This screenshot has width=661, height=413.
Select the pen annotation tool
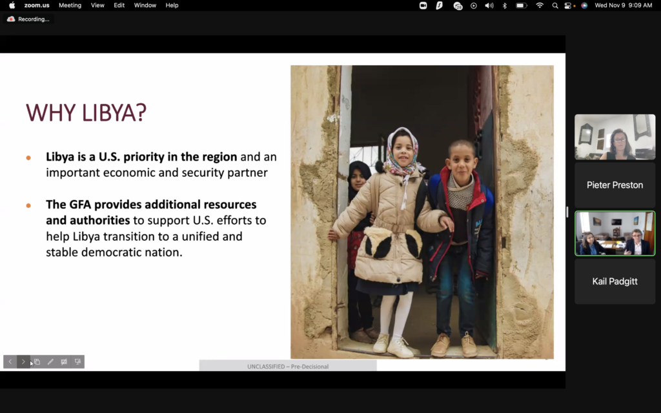pyautogui.click(x=50, y=362)
